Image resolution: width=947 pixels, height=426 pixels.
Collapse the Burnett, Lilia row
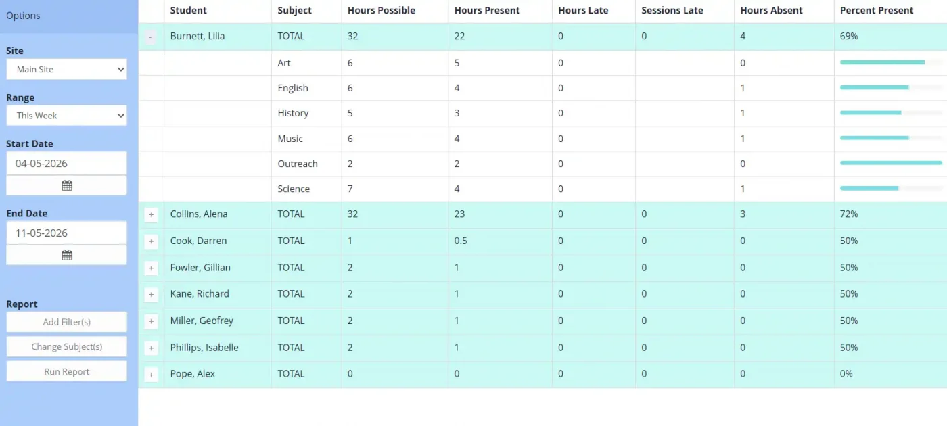click(151, 37)
